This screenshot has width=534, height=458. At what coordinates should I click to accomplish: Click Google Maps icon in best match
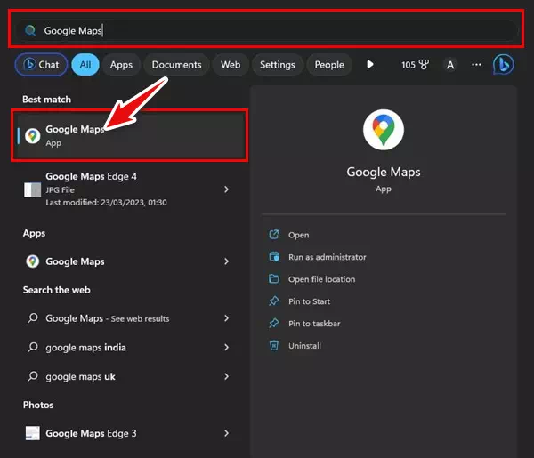click(33, 136)
